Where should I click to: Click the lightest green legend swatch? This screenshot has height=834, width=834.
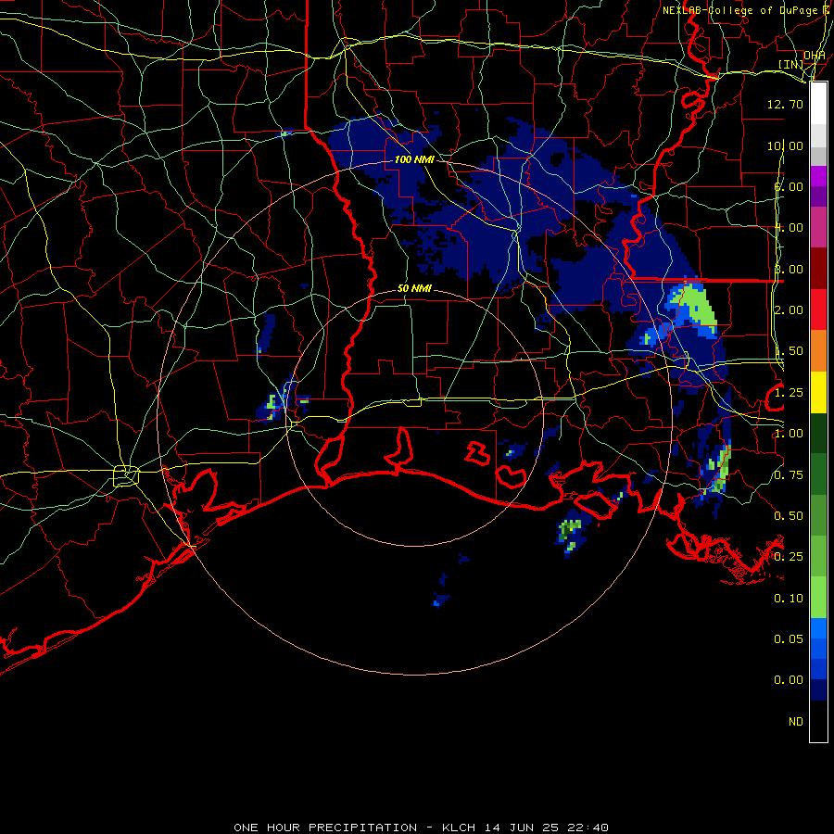[818, 598]
